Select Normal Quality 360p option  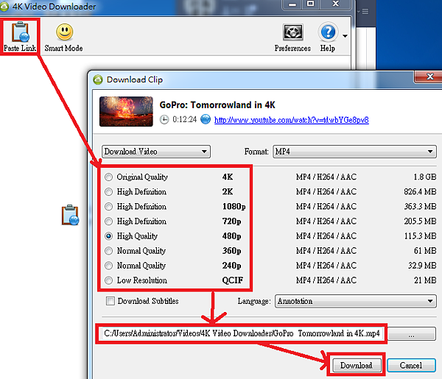[x=108, y=251]
